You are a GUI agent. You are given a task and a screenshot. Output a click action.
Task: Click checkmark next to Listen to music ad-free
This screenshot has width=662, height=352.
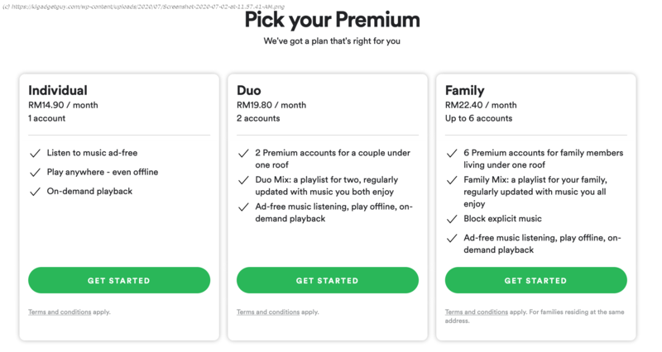[35, 154]
